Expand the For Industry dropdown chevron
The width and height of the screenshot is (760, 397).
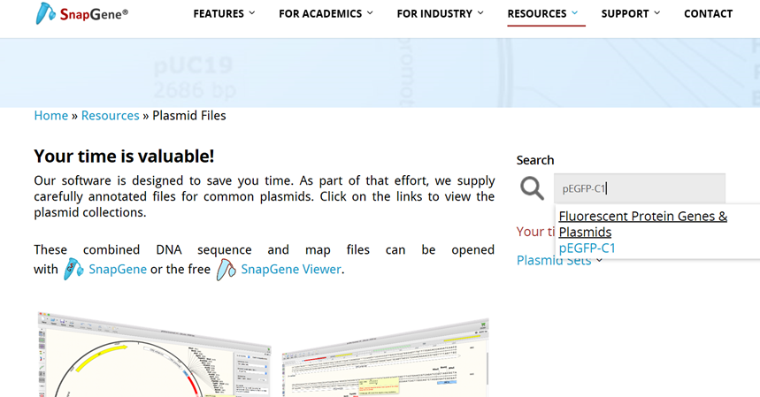[x=480, y=13]
